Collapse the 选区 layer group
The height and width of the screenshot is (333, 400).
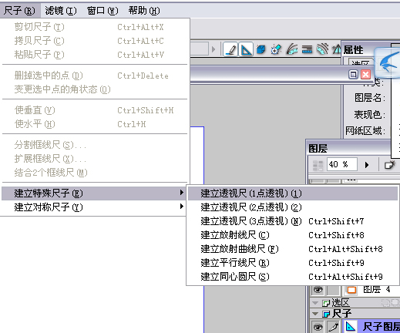point(315,303)
